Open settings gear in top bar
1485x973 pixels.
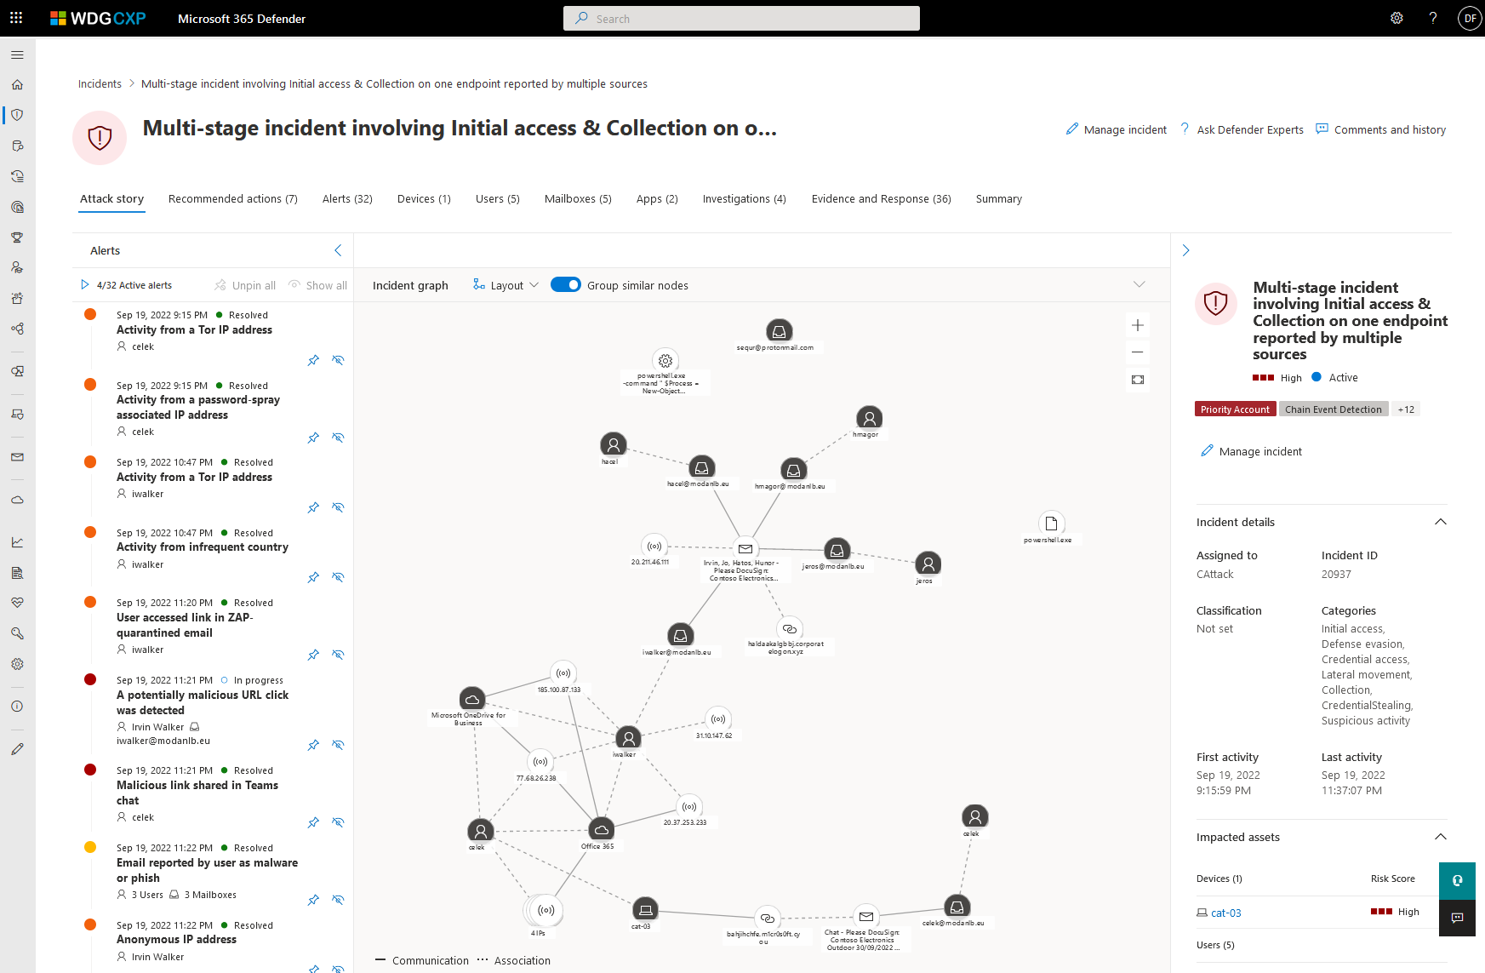[x=1396, y=18]
